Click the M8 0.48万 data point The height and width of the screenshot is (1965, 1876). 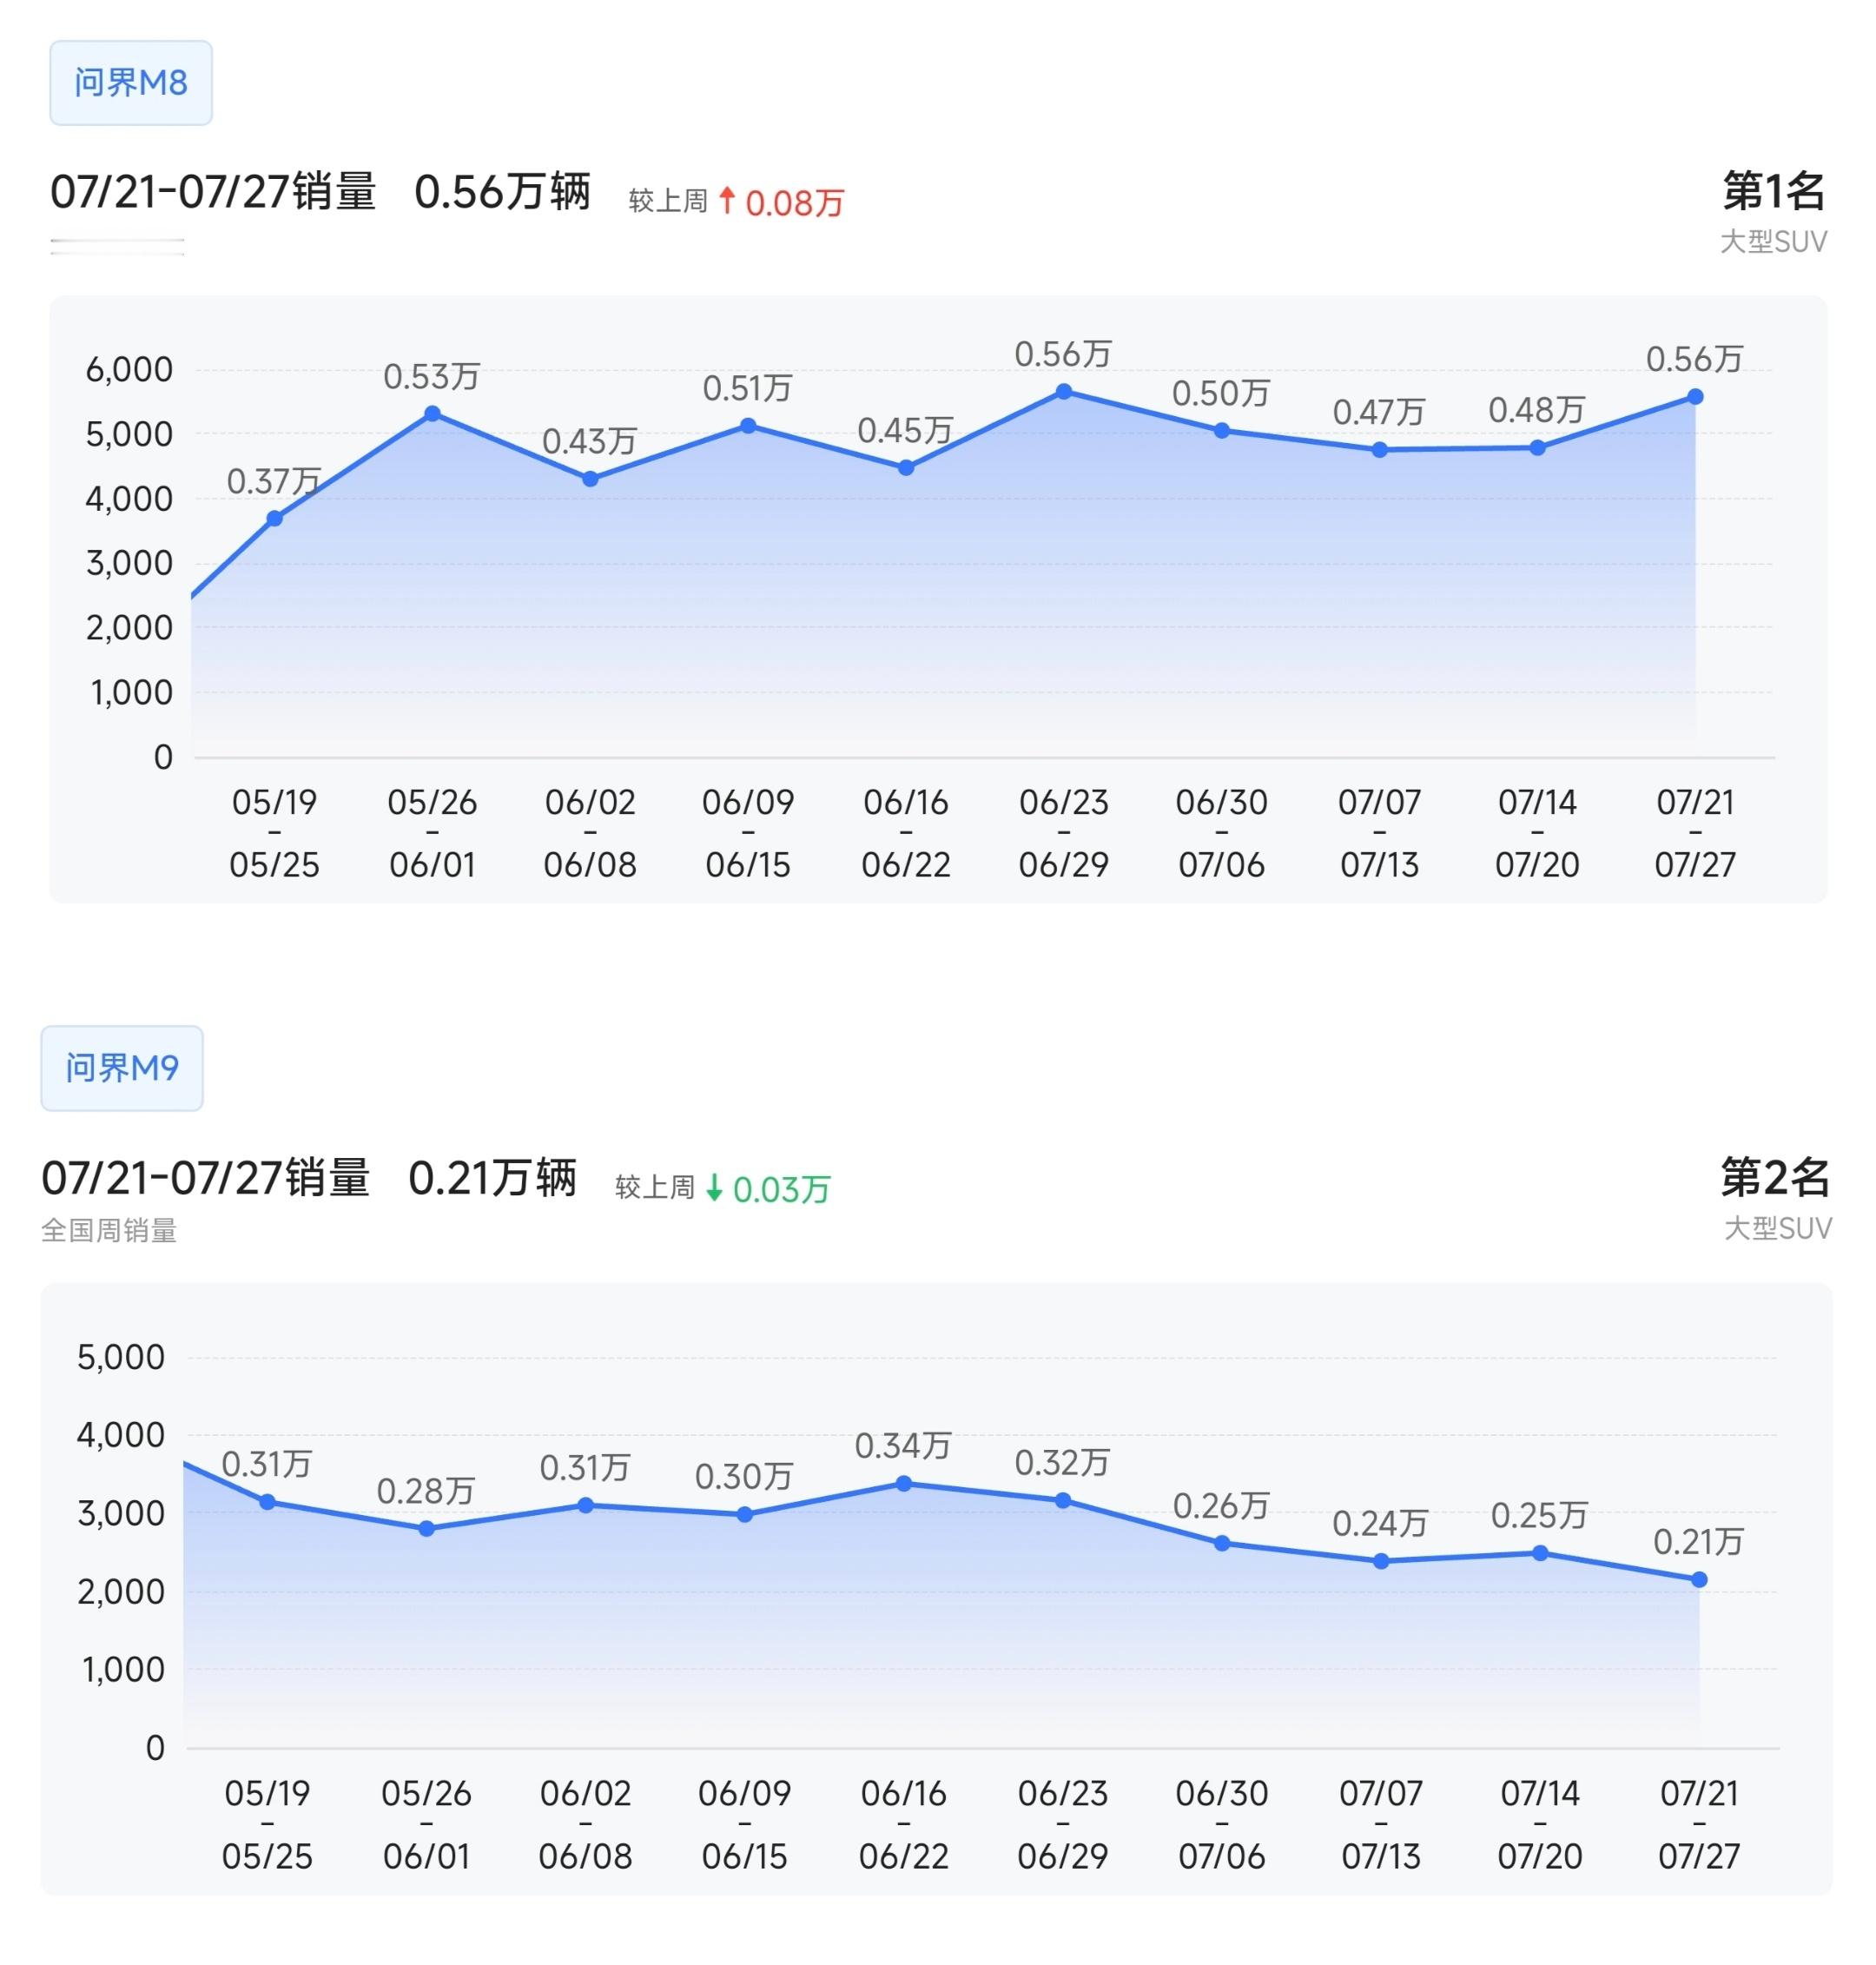[x=1538, y=448]
